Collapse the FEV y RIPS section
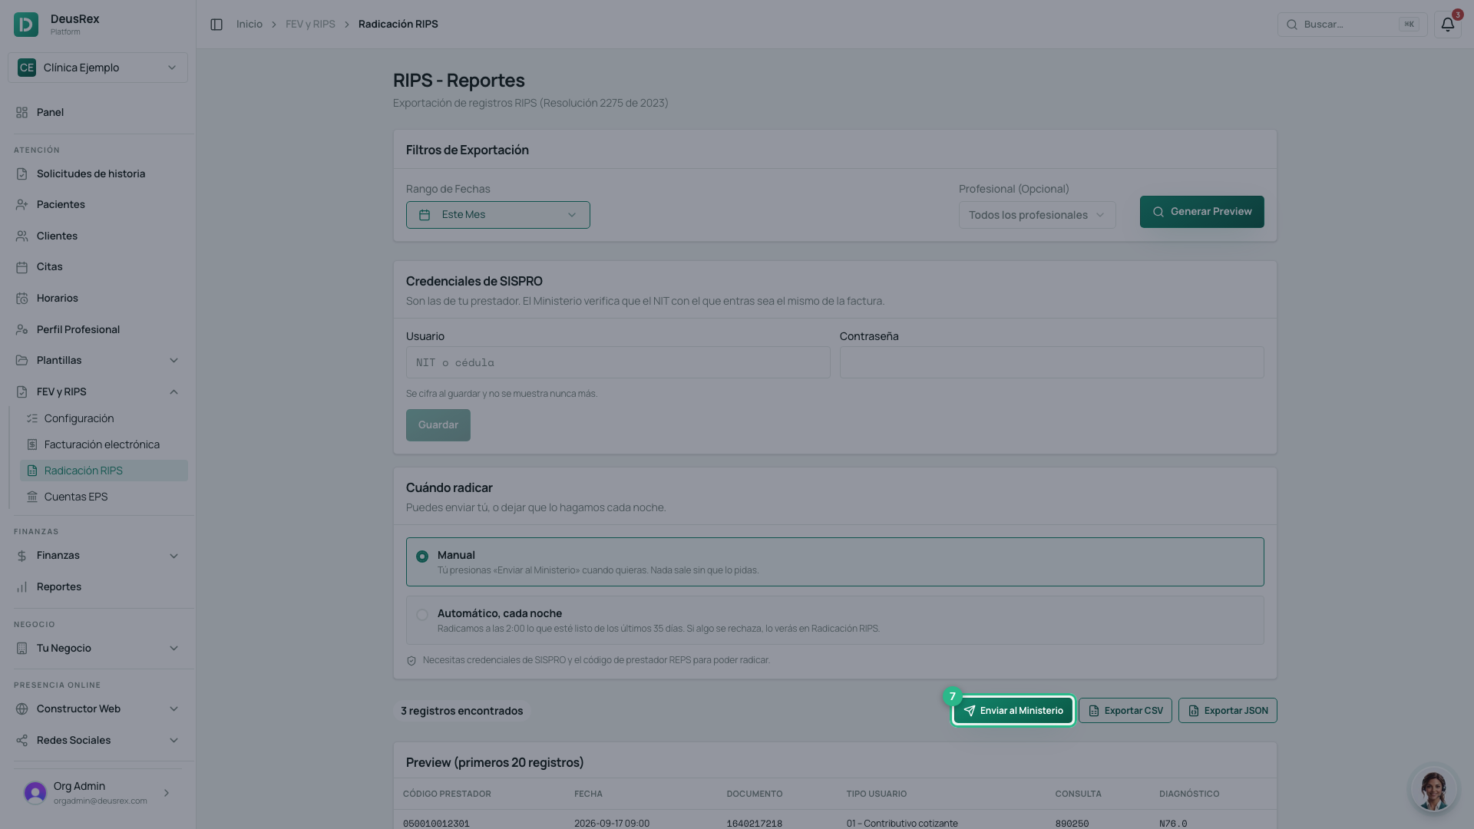 [97, 392]
